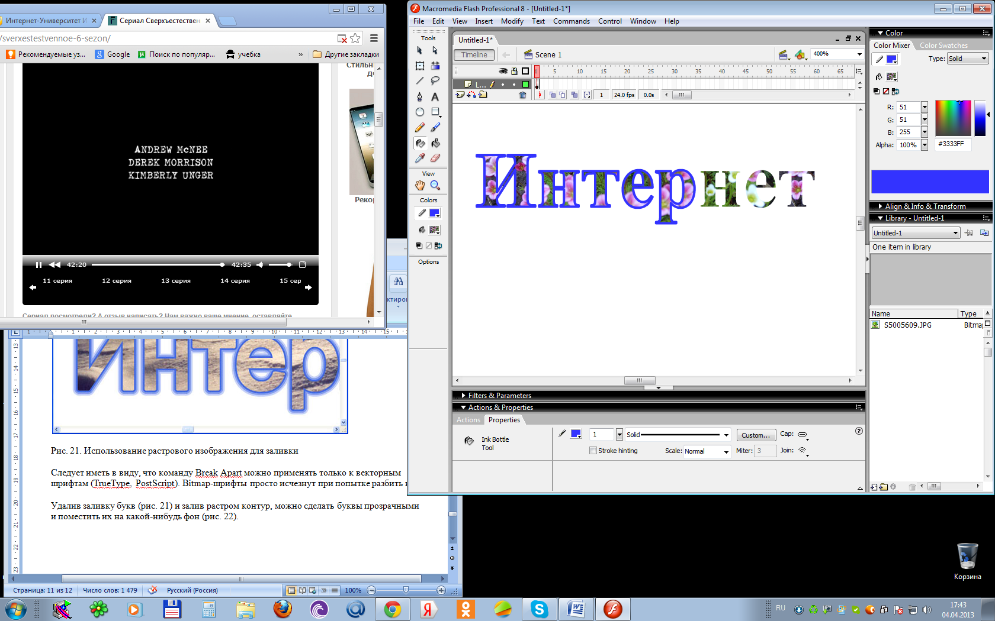Open the Color Mixer Type dropdown
Image resolution: width=995 pixels, height=621 pixels.
968,59
